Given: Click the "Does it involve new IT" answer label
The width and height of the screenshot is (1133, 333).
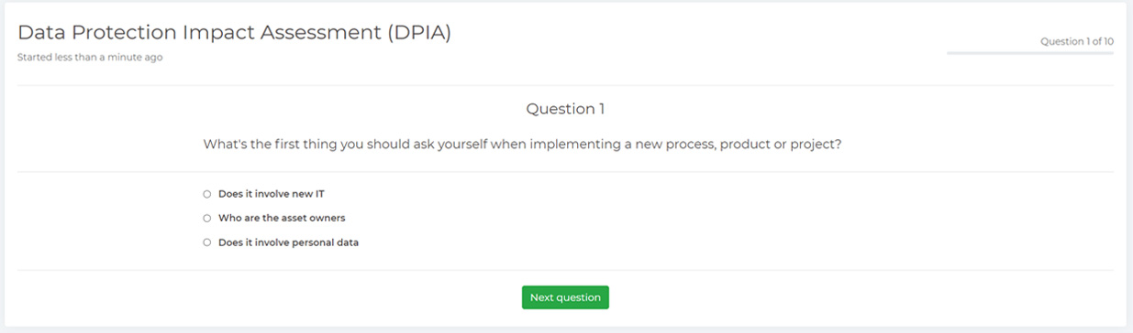Looking at the screenshot, I should coord(272,194).
